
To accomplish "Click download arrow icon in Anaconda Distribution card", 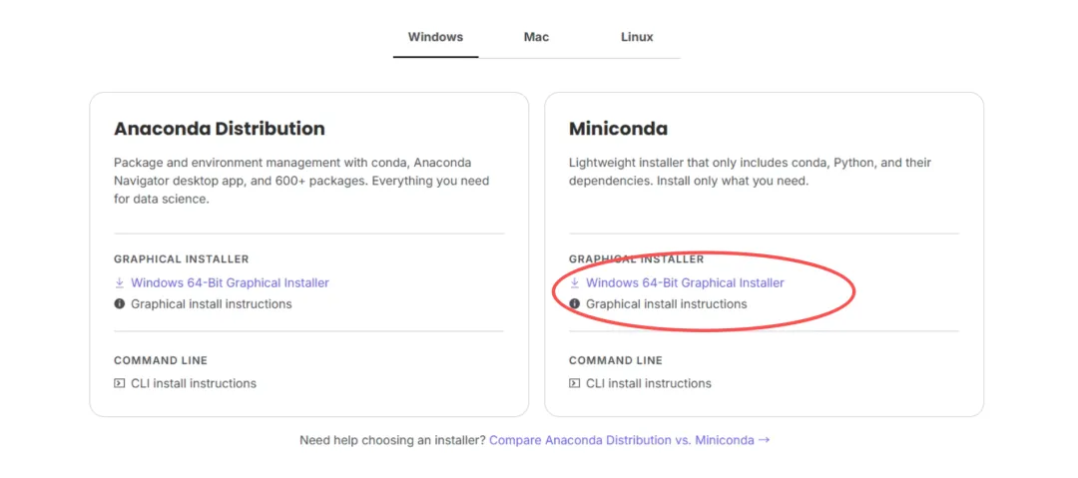I will 119,282.
